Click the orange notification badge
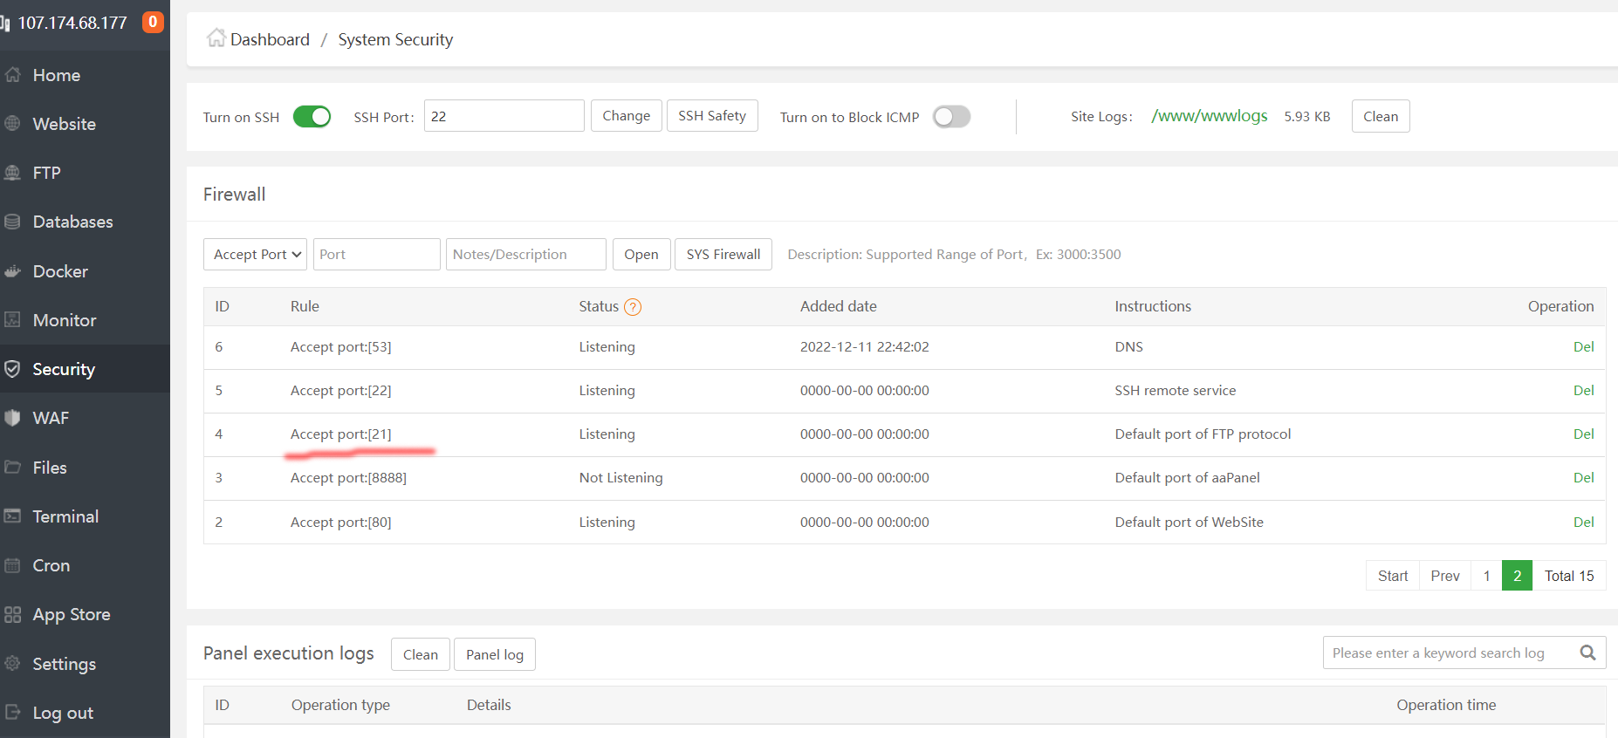1618x738 pixels. (x=153, y=22)
